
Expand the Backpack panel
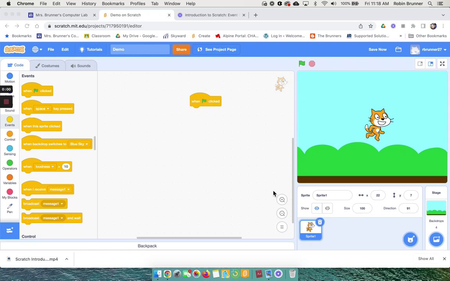click(x=147, y=246)
